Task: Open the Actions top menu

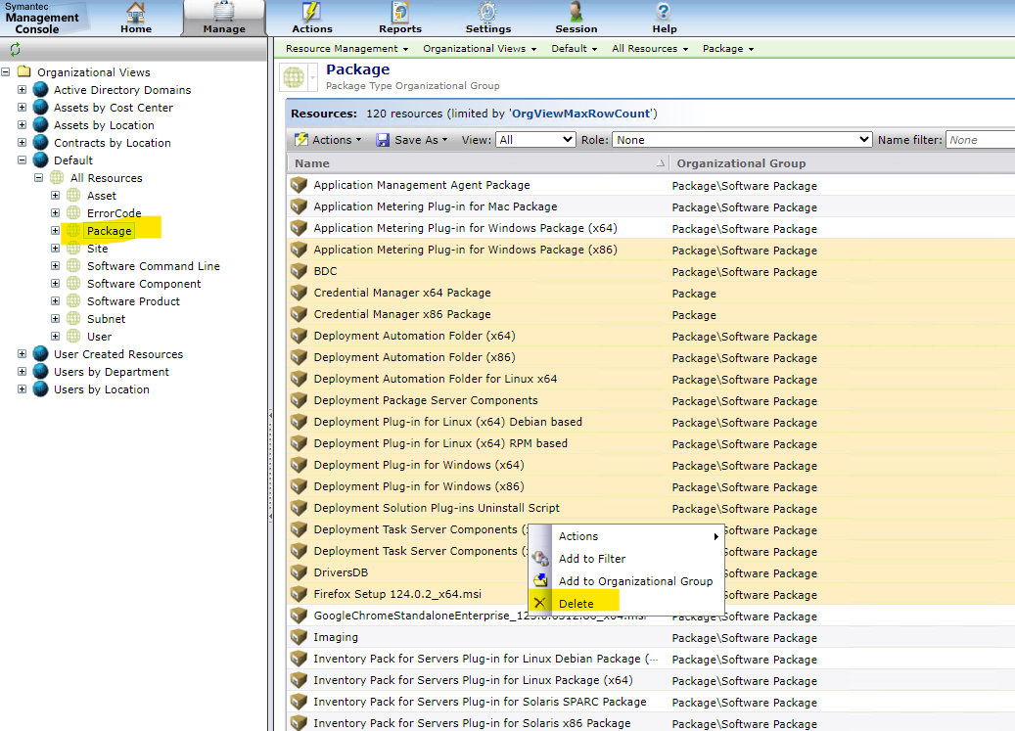Action: (312, 18)
